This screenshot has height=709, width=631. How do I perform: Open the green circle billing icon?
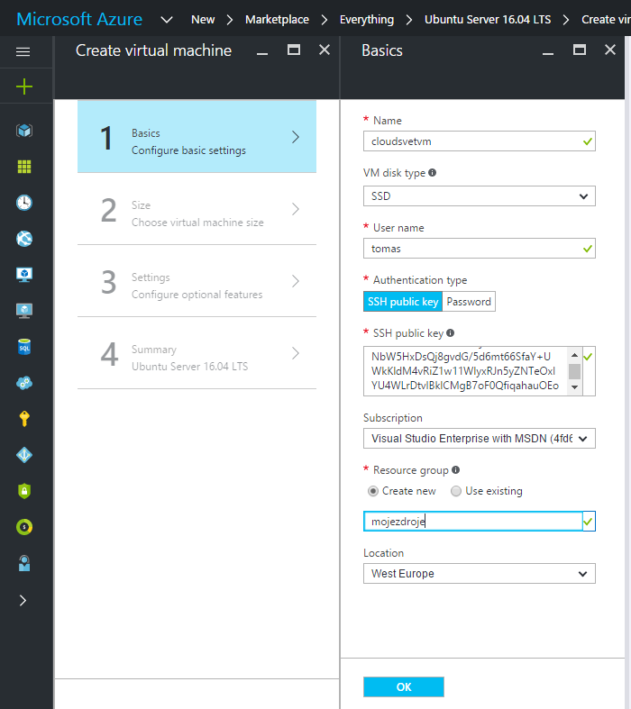pos(24,527)
